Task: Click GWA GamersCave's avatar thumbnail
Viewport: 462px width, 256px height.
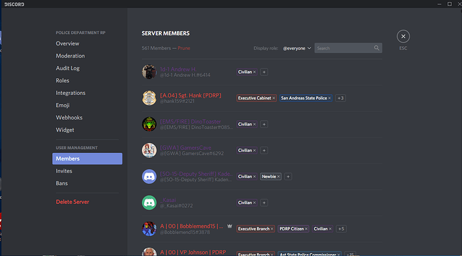Action: coord(149,150)
